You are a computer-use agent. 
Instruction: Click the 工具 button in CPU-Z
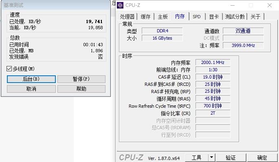click(197, 157)
